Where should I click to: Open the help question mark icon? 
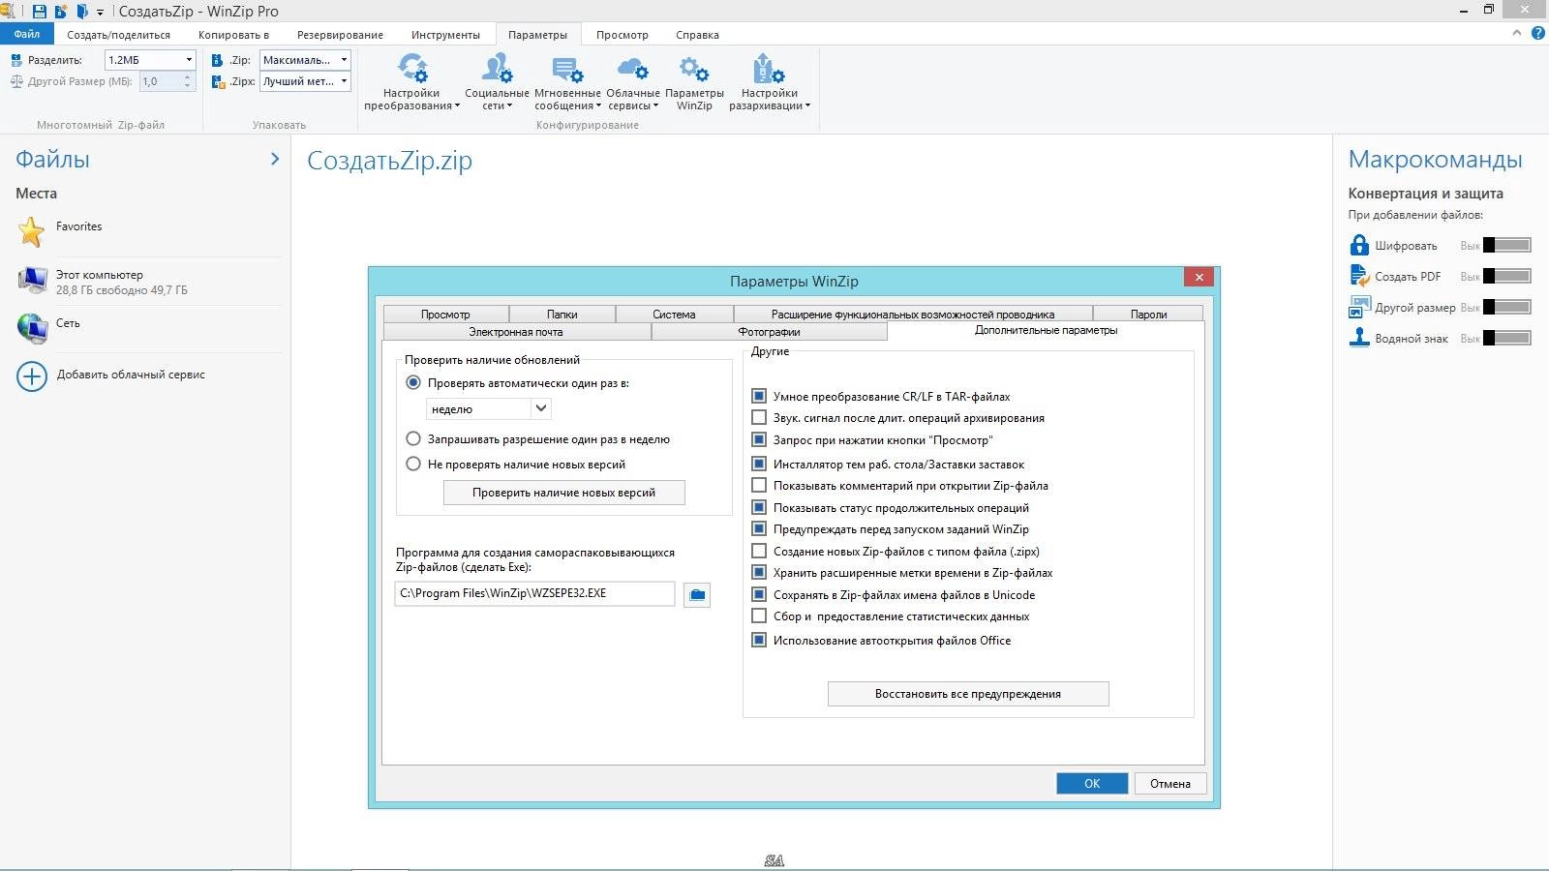pyautogui.click(x=1537, y=33)
